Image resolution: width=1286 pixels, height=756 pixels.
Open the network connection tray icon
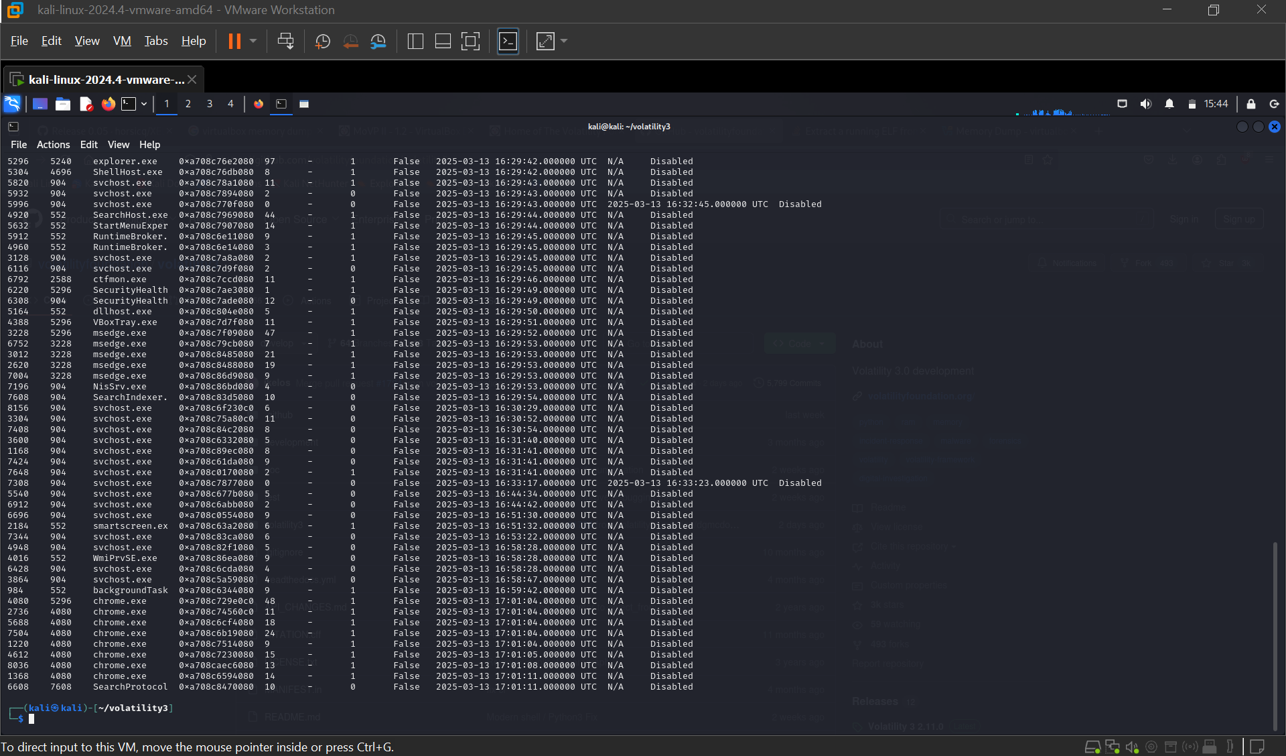coord(1123,104)
